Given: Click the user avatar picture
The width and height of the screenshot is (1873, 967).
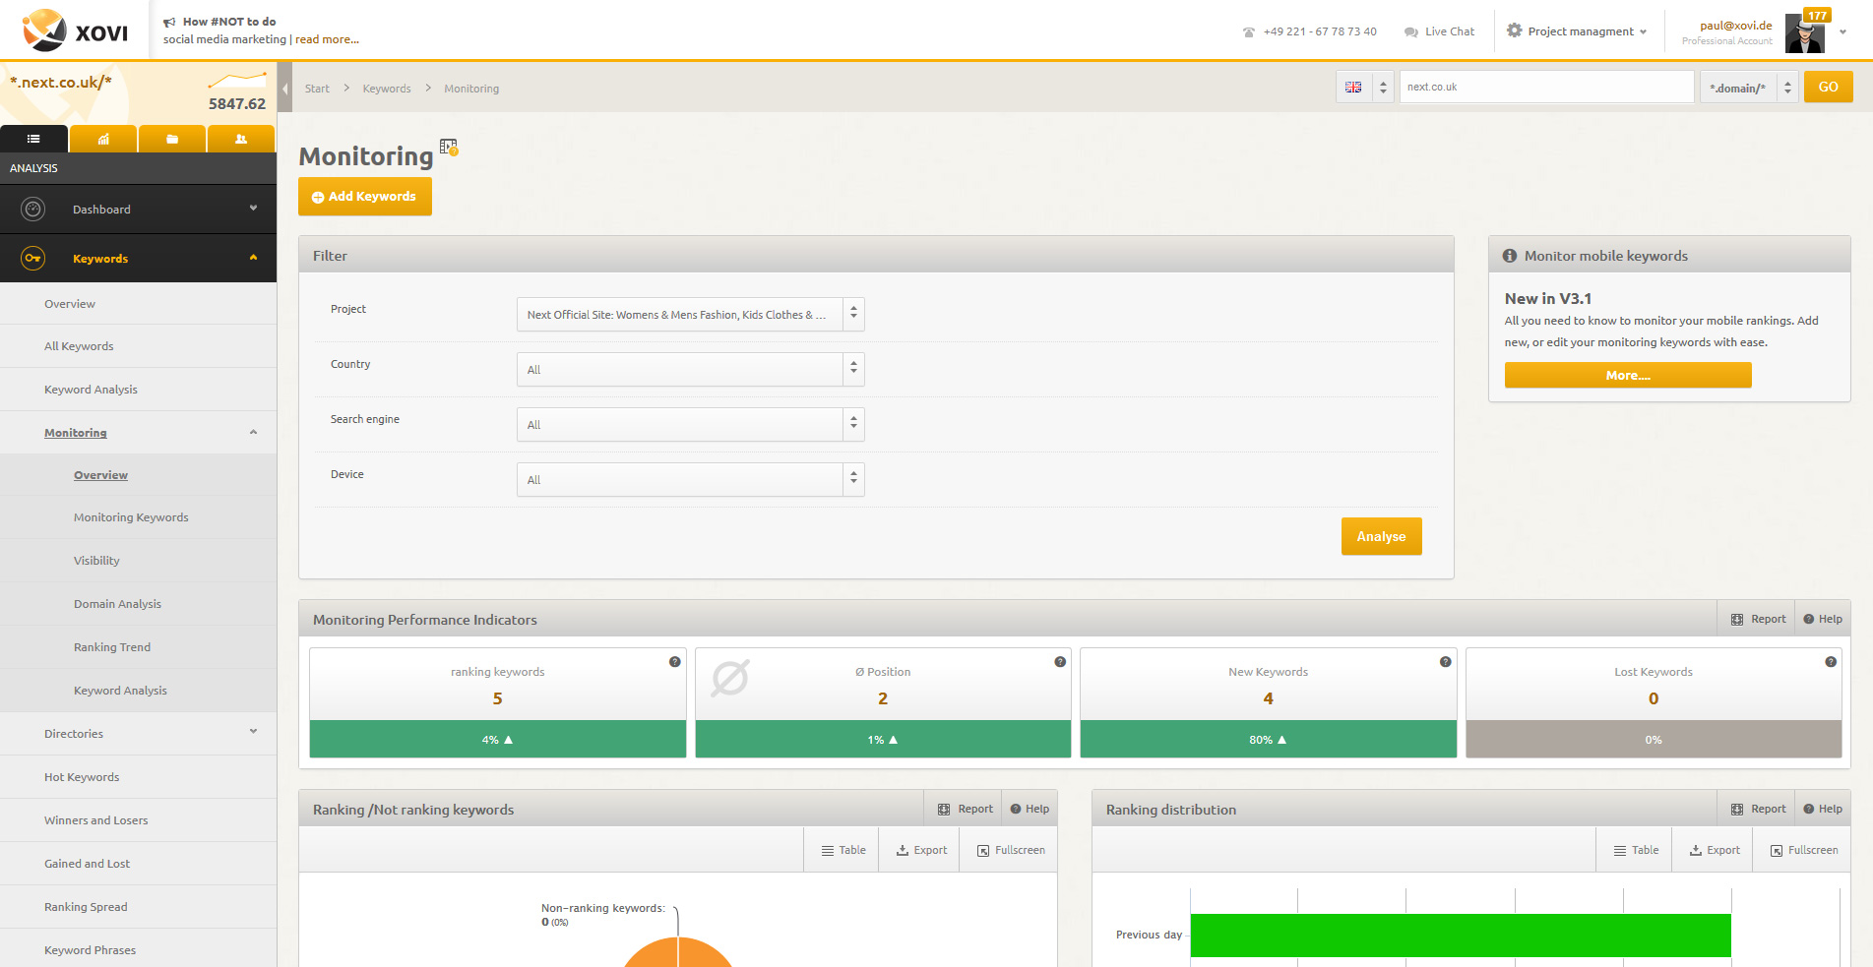Looking at the screenshot, I should 1805,34.
